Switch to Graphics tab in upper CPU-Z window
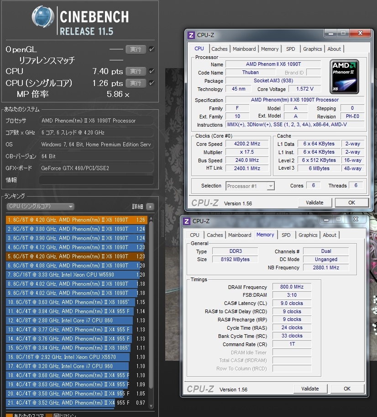 (313, 49)
